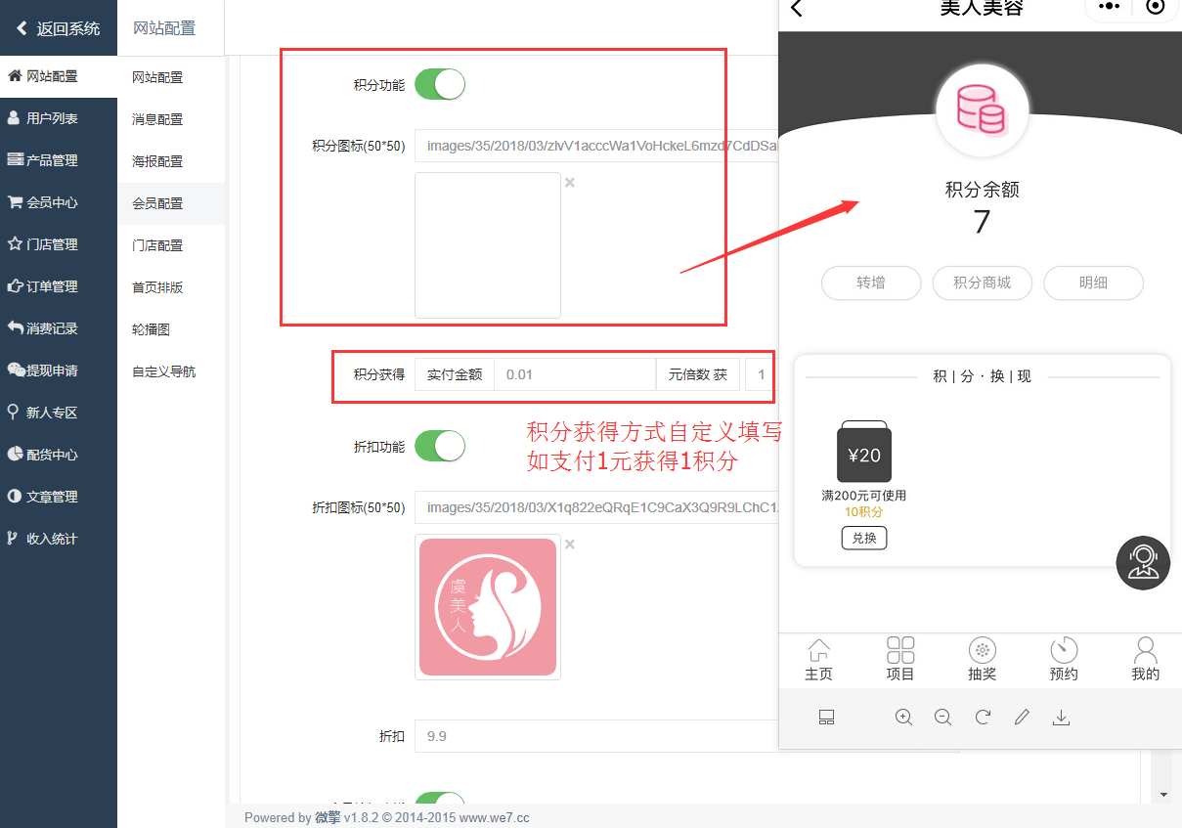Switch to the 主页 bottom tab
Viewport: 1182px width, 828px height.
point(818,659)
